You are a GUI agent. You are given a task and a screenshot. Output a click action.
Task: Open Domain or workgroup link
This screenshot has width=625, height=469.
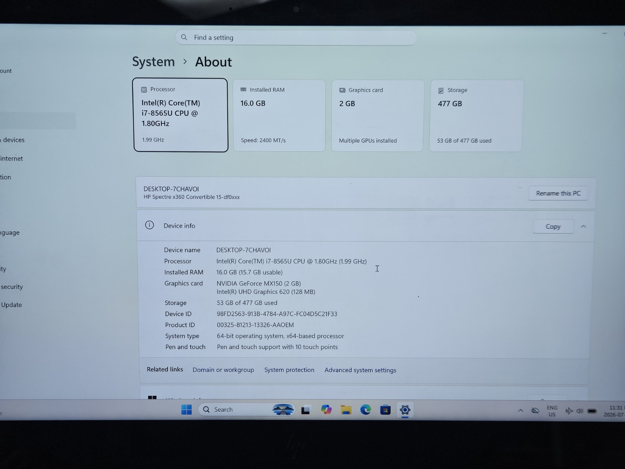click(223, 370)
